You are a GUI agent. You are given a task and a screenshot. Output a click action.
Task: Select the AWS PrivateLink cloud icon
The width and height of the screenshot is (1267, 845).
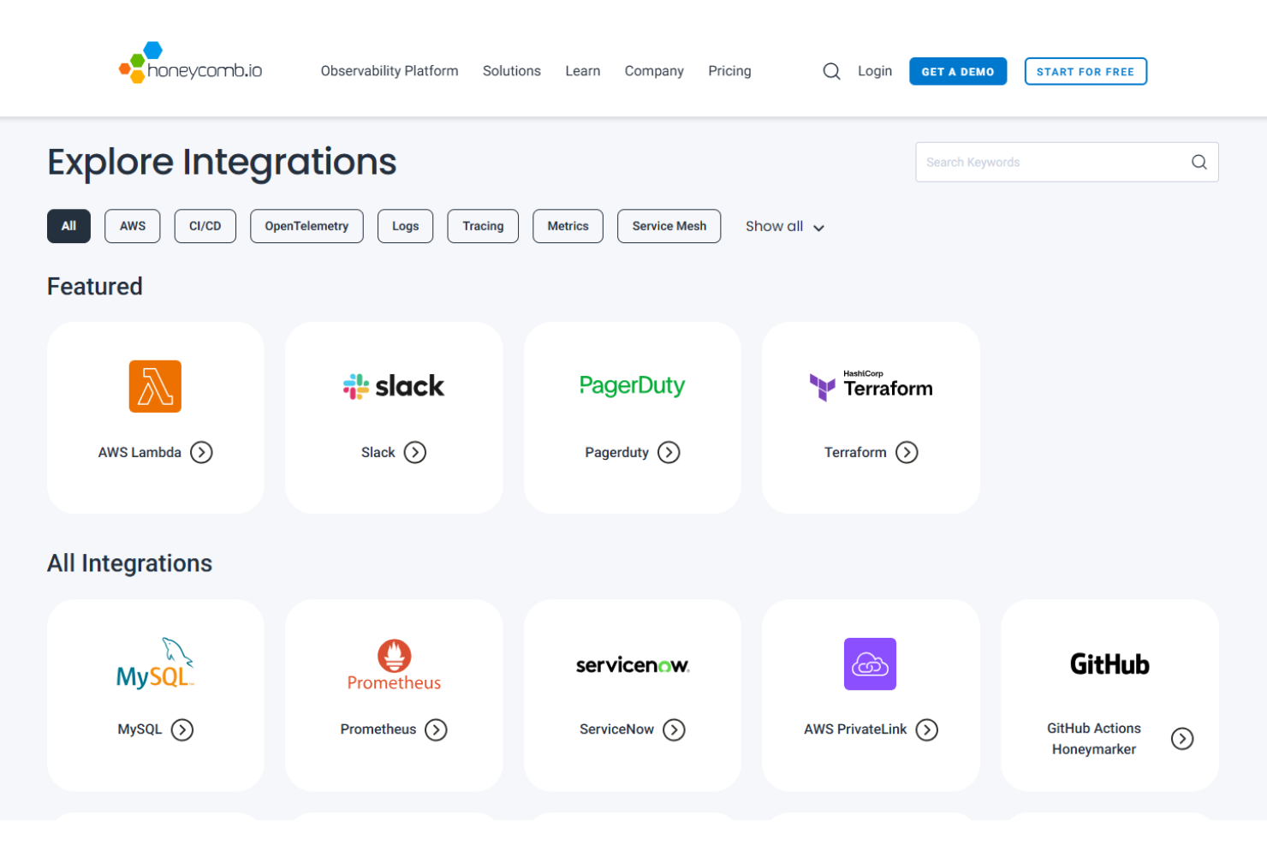pos(870,664)
